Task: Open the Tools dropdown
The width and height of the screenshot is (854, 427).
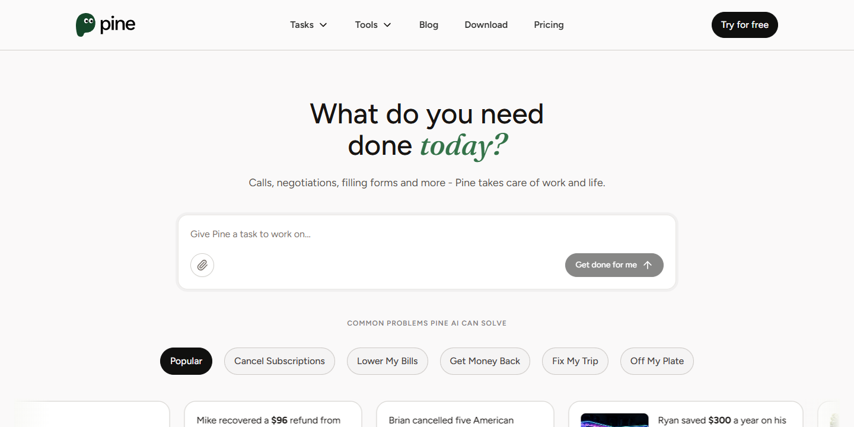Action: (x=373, y=25)
